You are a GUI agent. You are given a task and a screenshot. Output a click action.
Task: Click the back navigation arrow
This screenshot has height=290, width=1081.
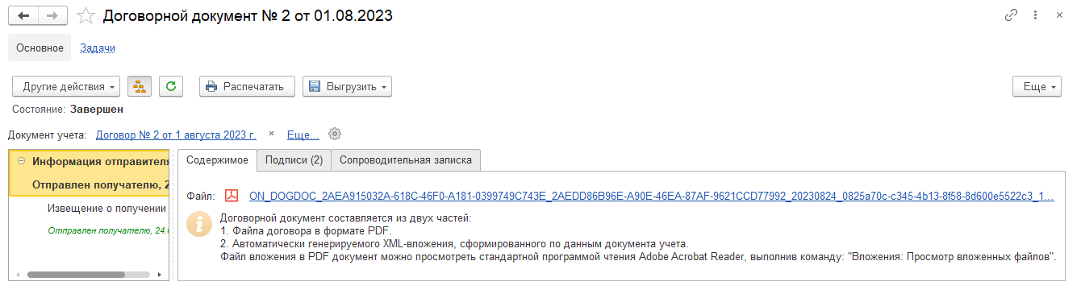tap(23, 16)
